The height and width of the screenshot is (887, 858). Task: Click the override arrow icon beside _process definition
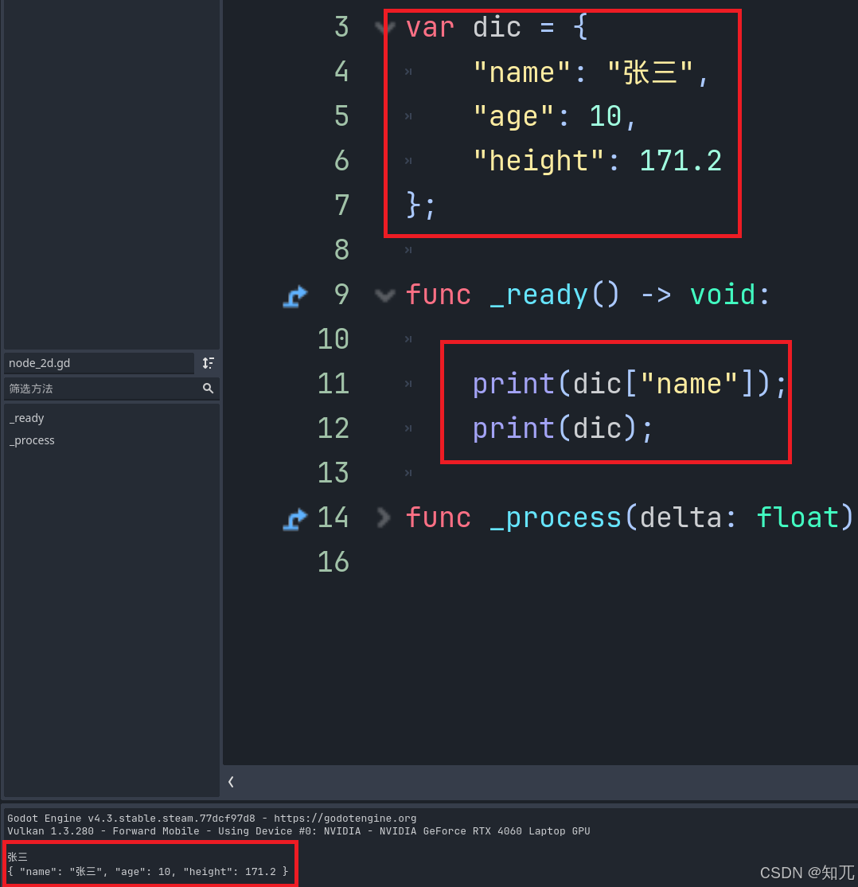294,518
